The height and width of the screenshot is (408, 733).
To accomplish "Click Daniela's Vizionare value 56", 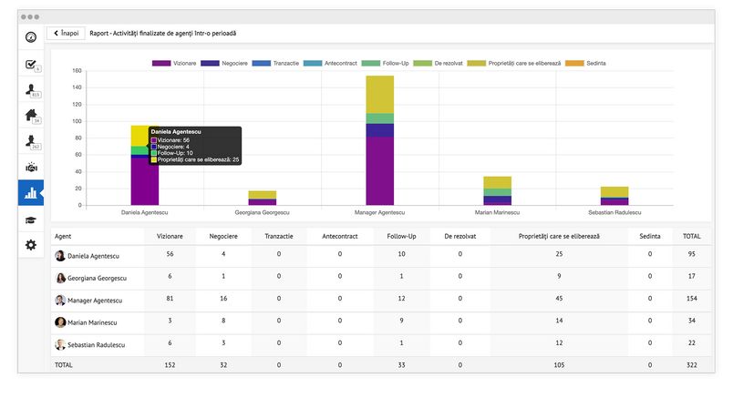I will click(170, 254).
